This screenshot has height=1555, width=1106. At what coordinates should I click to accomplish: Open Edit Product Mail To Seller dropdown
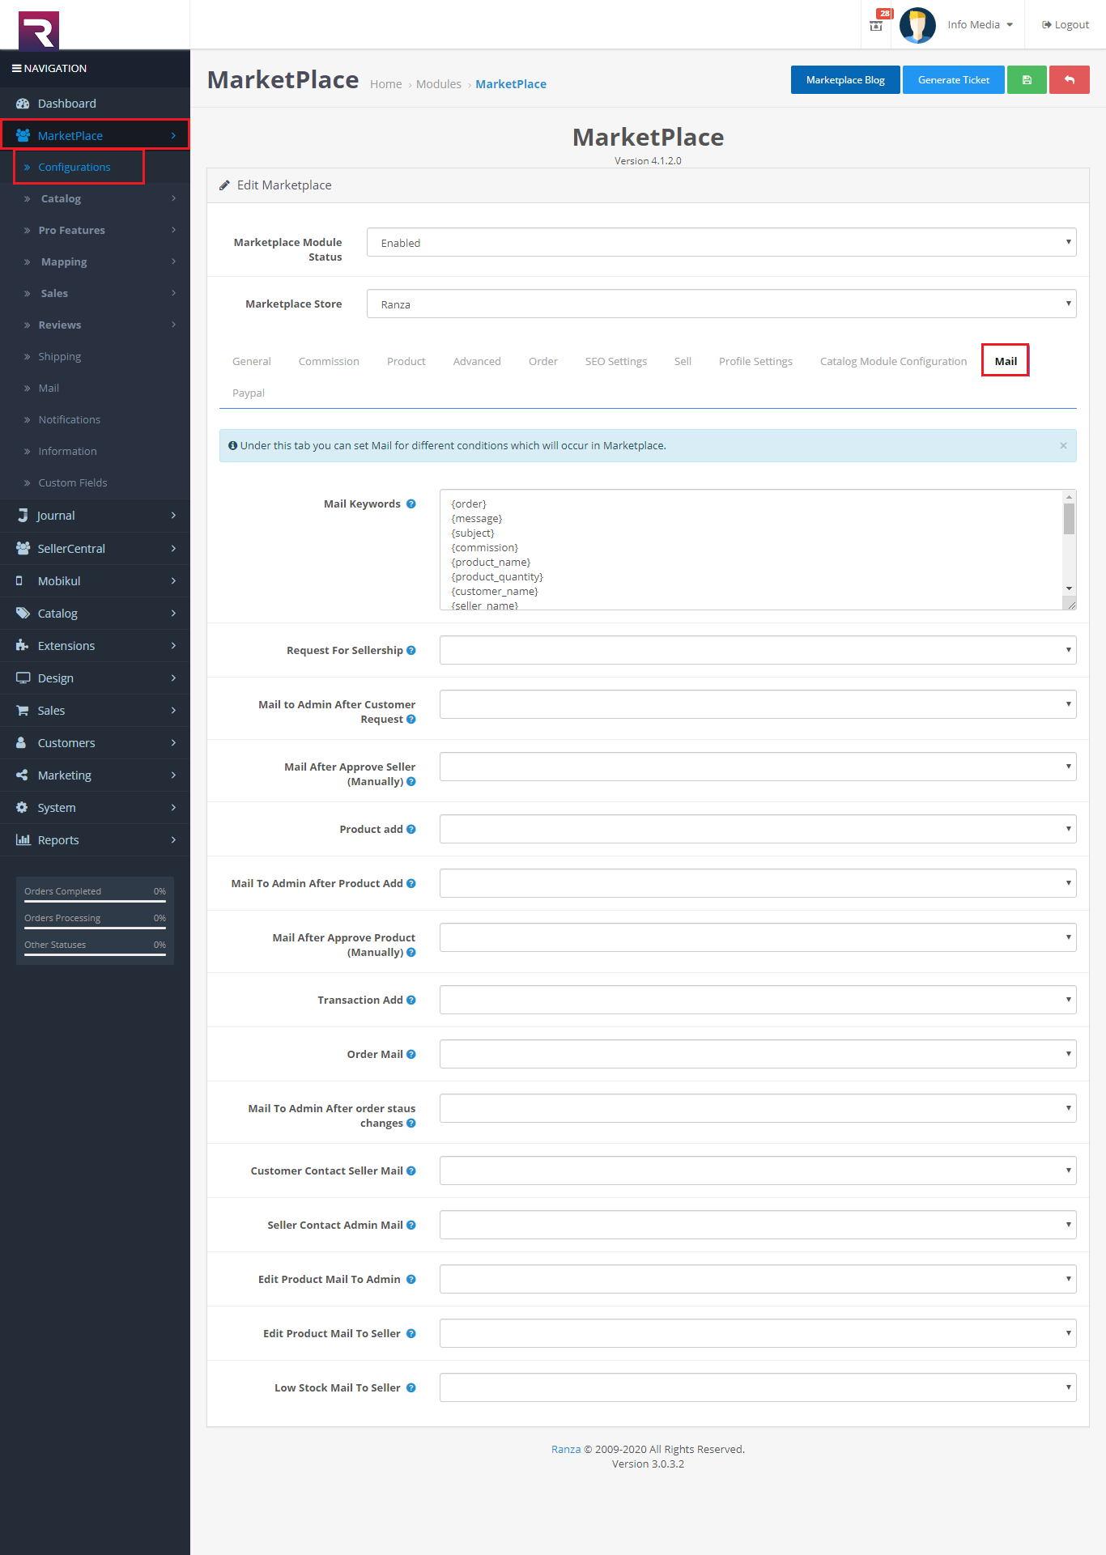coord(758,1333)
